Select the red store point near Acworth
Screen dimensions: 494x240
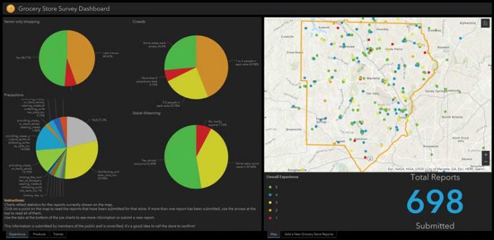(x=338, y=28)
